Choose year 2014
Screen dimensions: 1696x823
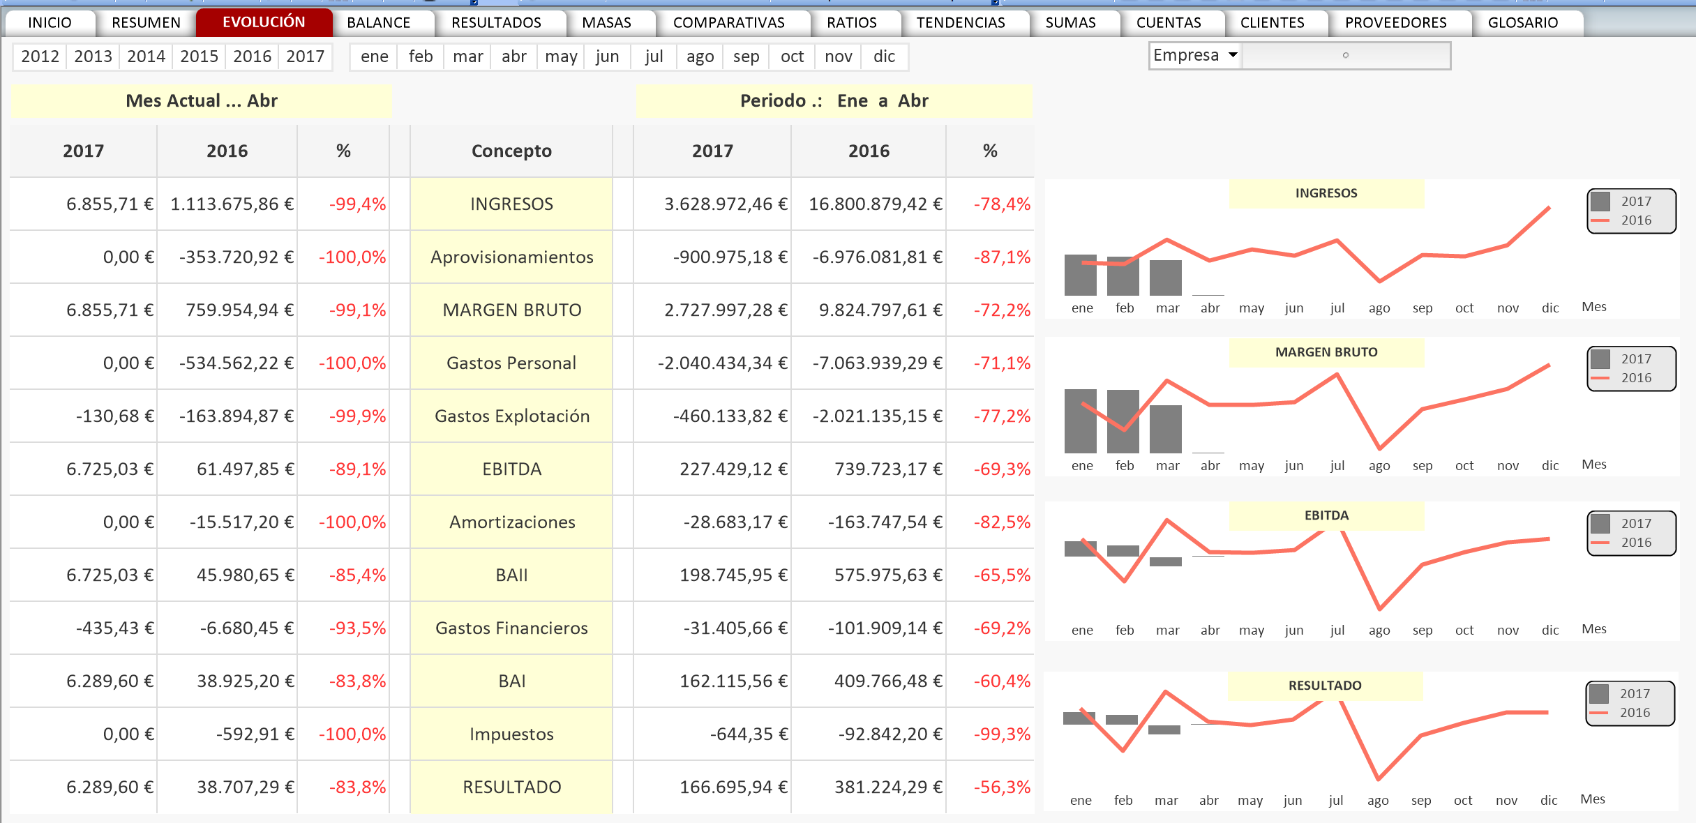point(146,56)
